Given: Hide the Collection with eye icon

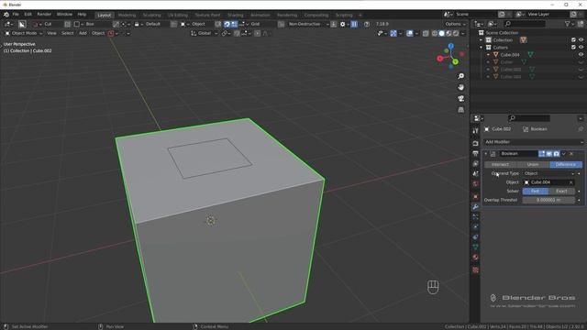Looking at the screenshot, I should (581, 40).
